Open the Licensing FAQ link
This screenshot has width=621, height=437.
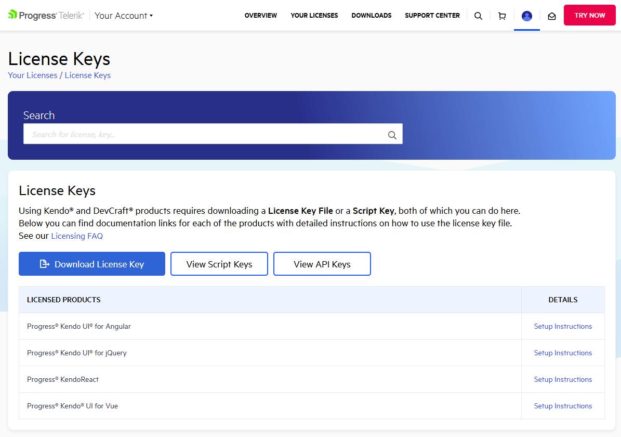77,236
